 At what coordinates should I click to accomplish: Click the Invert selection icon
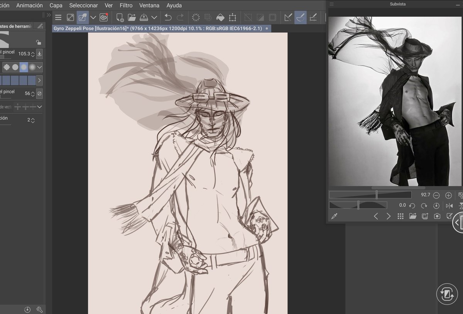260,17
